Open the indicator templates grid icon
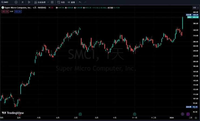The width and height of the screenshot is (200, 121). click(52, 2)
